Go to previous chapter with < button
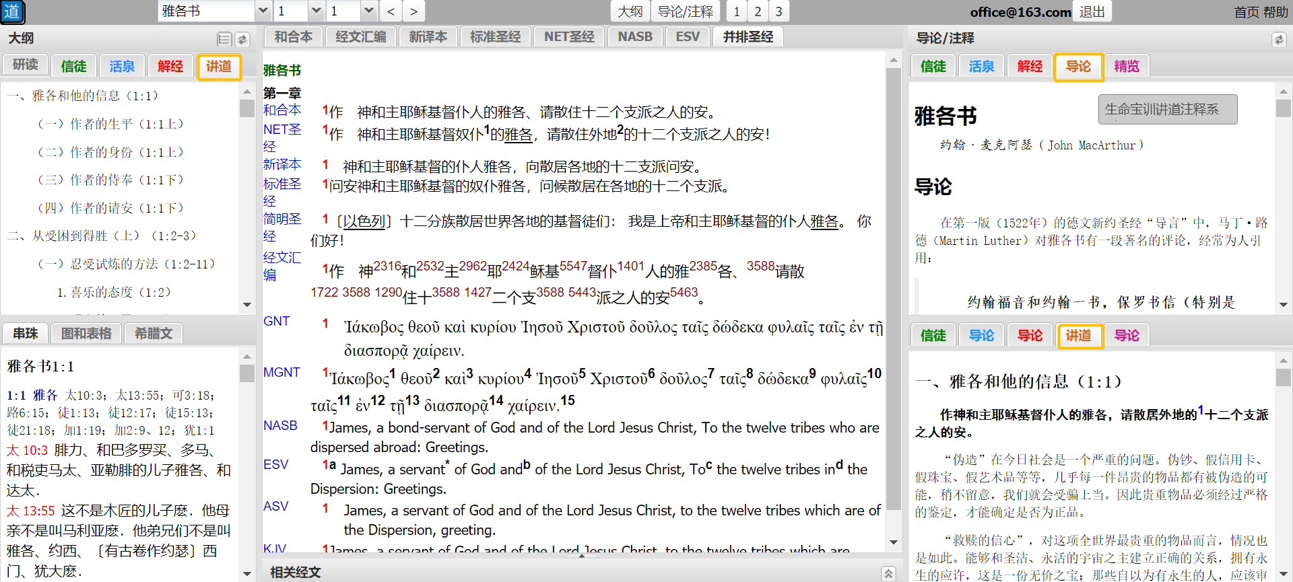 tap(391, 11)
